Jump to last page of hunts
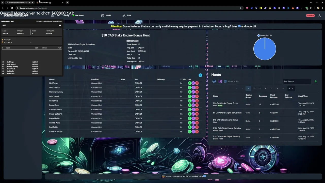325x183 pixels. coord(283,88)
